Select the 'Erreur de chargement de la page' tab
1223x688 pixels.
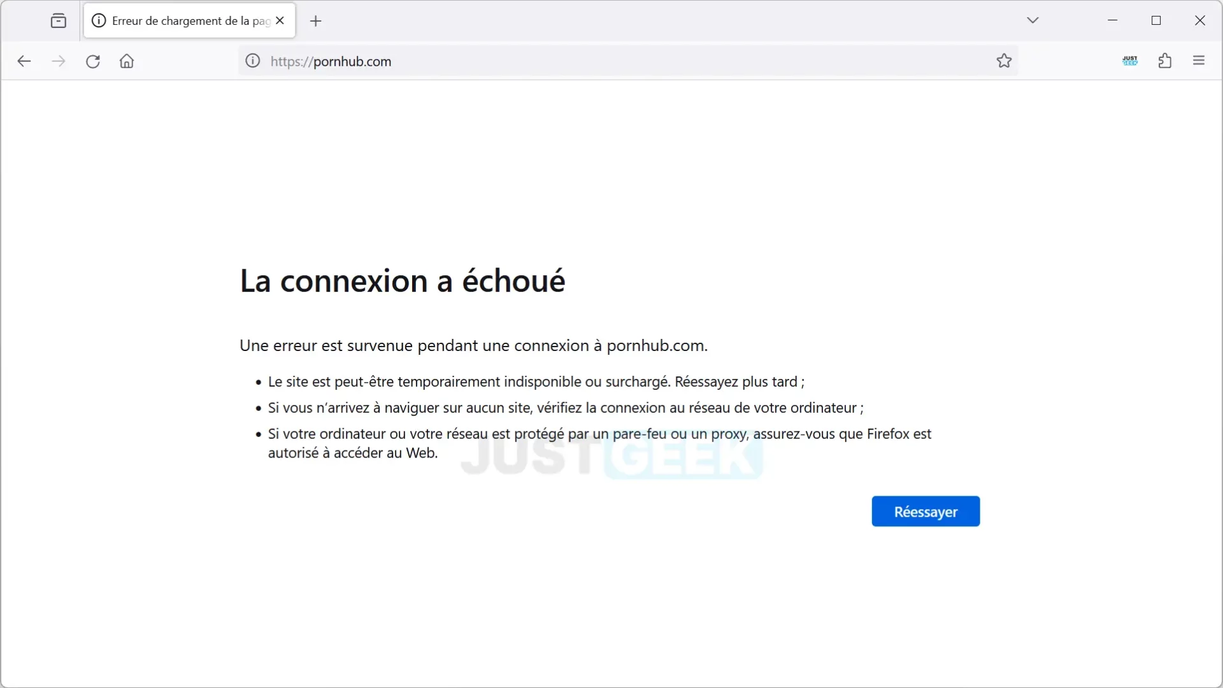coord(189,21)
